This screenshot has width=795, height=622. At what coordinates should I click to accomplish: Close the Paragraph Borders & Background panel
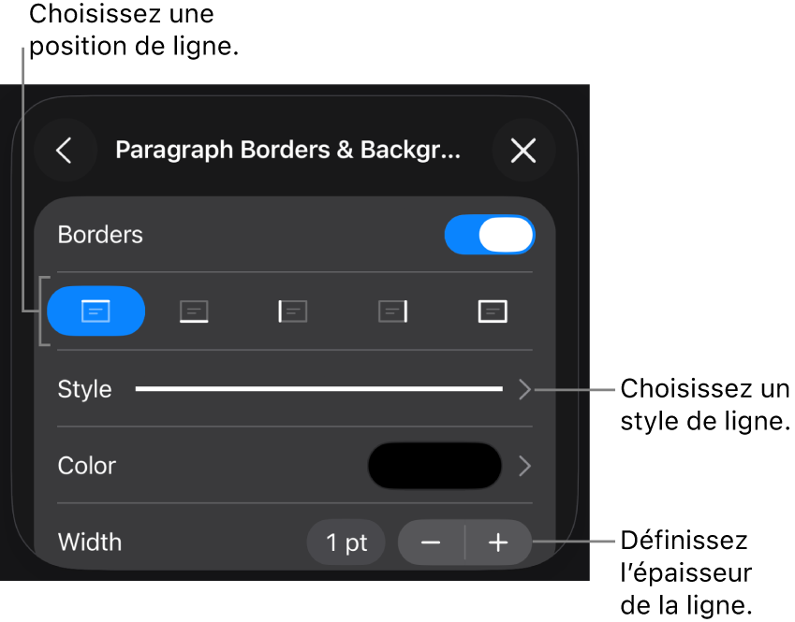[x=523, y=151]
